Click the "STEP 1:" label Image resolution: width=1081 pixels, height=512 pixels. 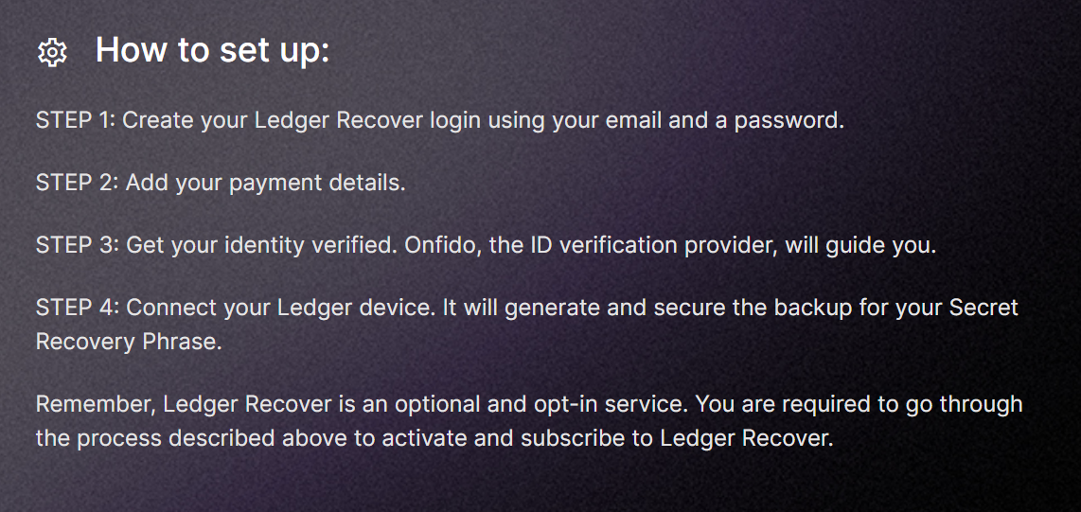point(75,120)
